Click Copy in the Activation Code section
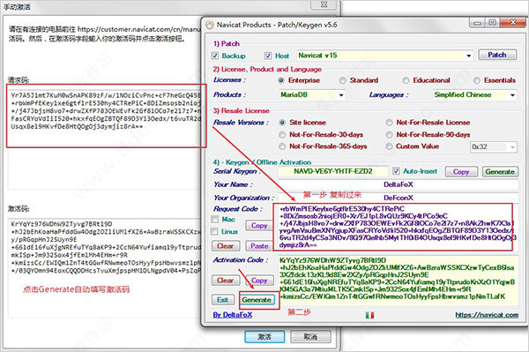 [x=258, y=281]
